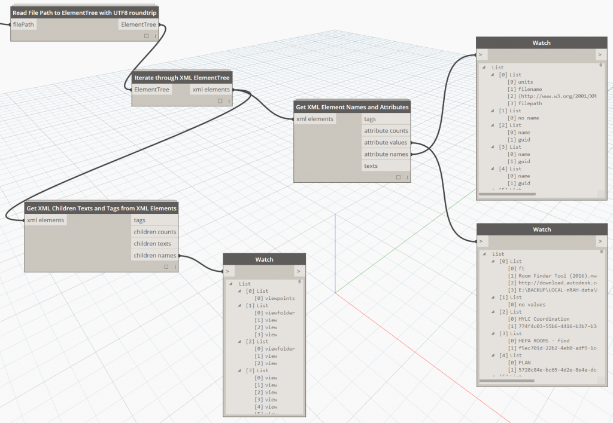The height and width of the screenshot is (423, 613).
Task: Collapse '[3] List' containing 'HEPA ROOMS - find'
Action: click(493, 333)
